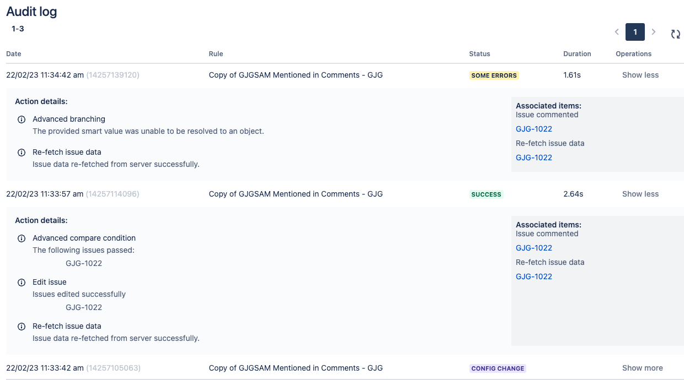Collapse the 11:33:57 am entry with Show less
Screen dimensions: 684x380
(x=640, y=194)
